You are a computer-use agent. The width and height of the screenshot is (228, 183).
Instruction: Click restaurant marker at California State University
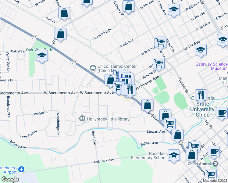point(201,95)
